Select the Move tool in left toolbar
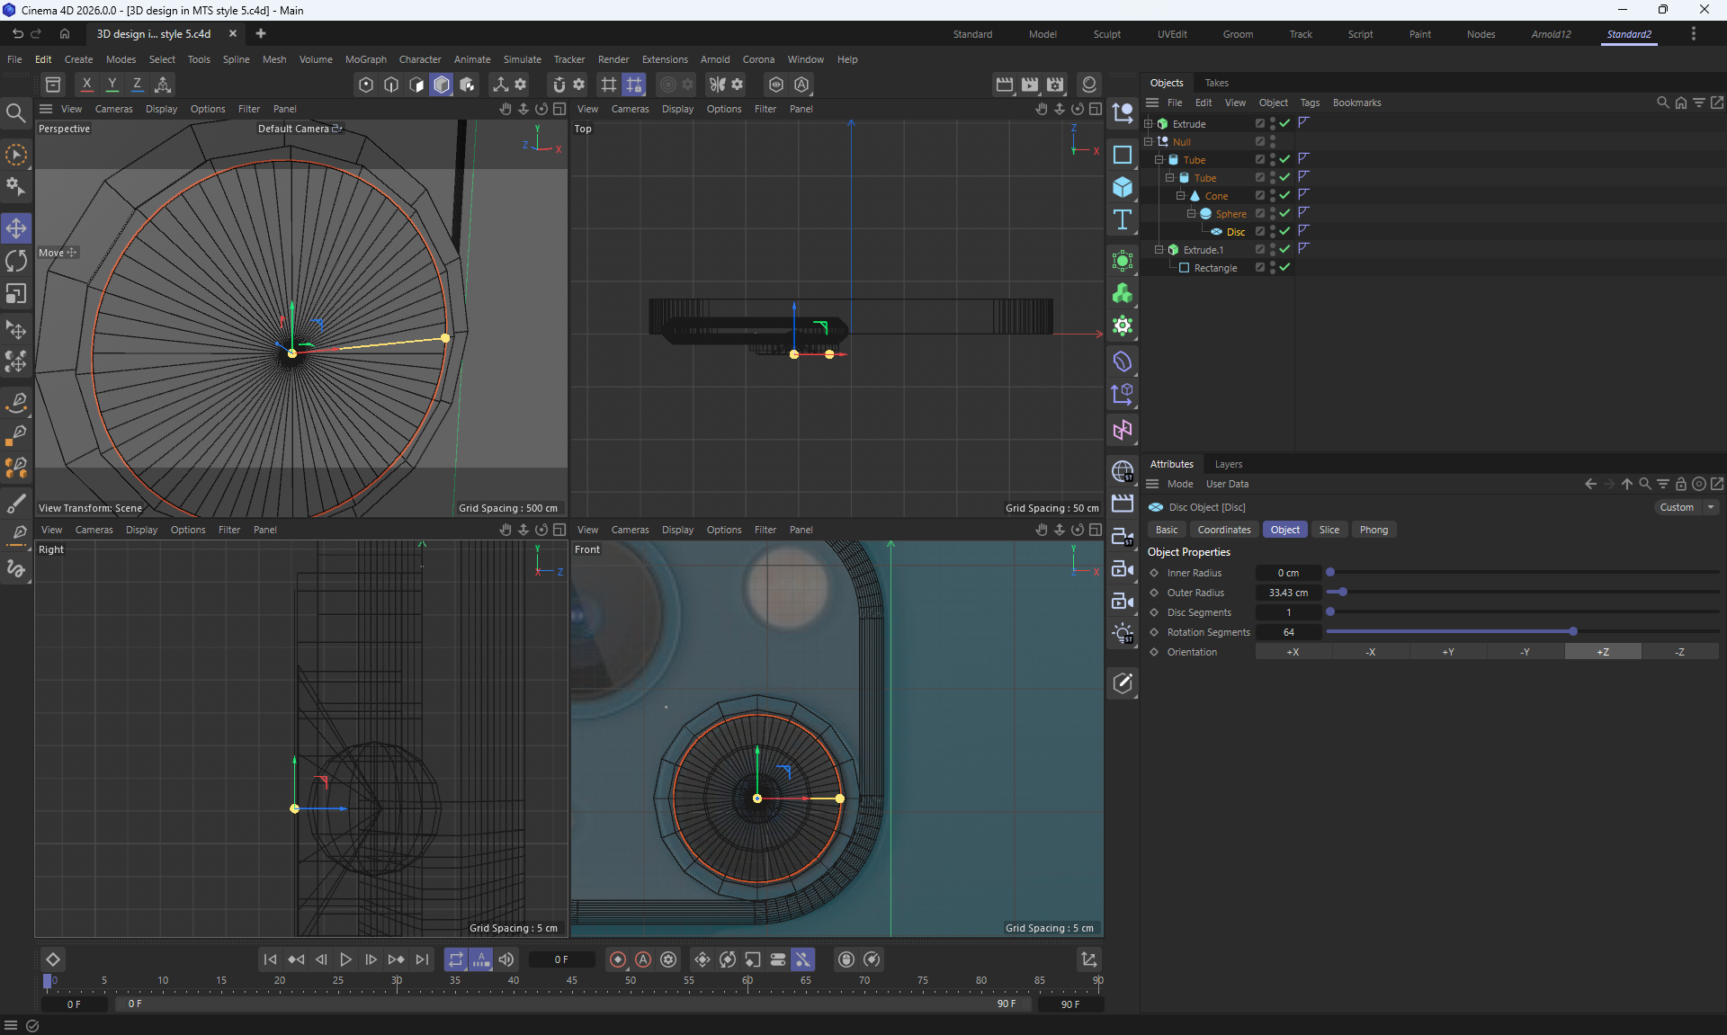 coord(16,228)
